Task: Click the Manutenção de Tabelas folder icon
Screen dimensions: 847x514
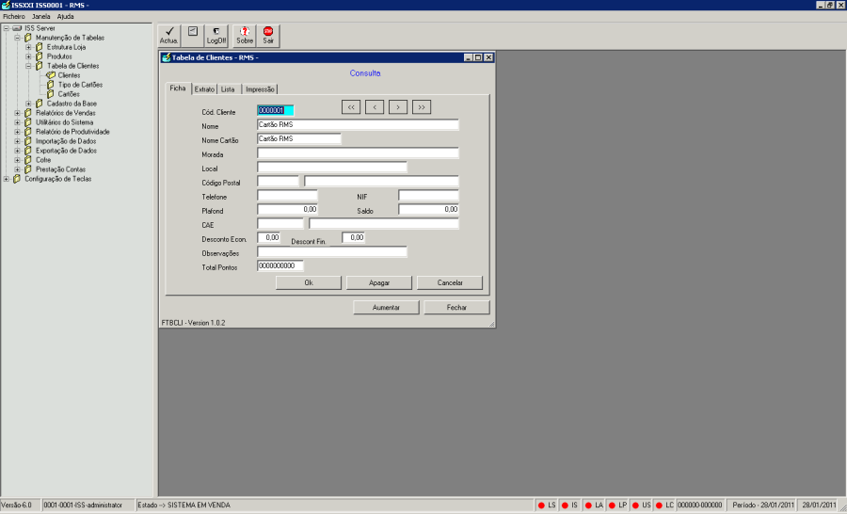Action: [x=27, y=38]
